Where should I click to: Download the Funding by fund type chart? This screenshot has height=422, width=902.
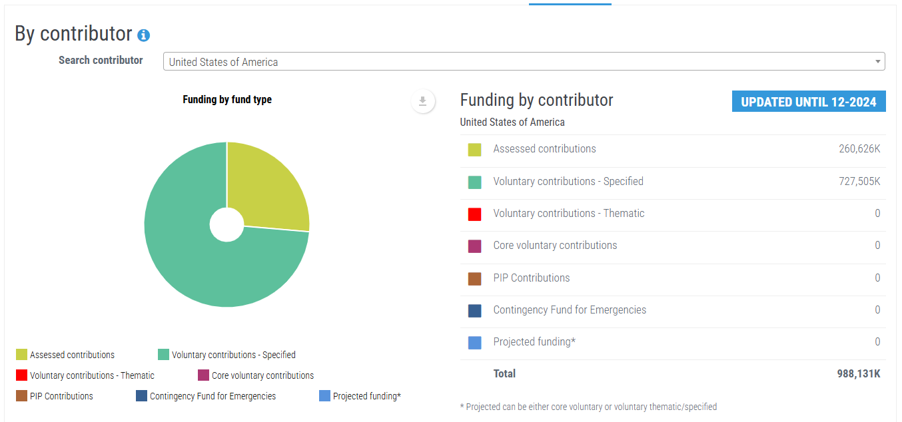423,101
